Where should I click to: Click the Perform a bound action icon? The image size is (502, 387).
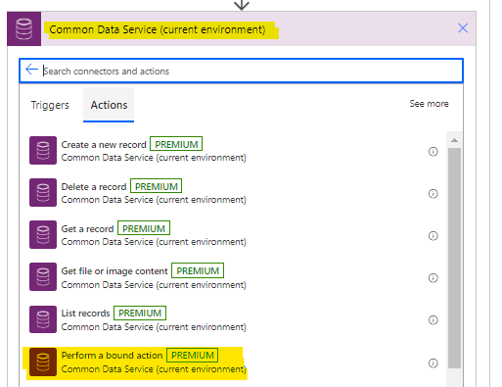(43, 362)
